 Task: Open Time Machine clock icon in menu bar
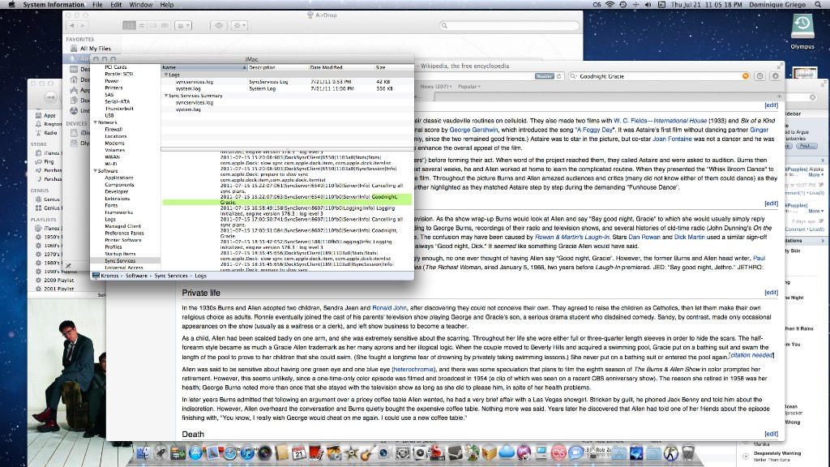[x=623, y=4]
